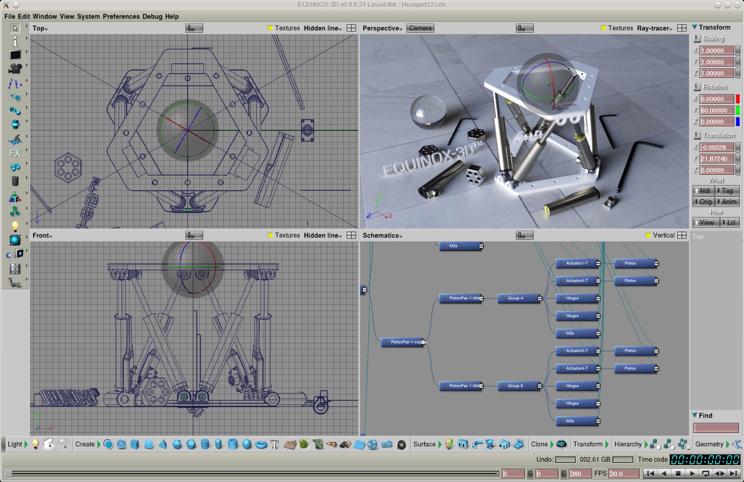Screen dimensions: 744x482
Task: Open the Debug menu
Action: 152,17
